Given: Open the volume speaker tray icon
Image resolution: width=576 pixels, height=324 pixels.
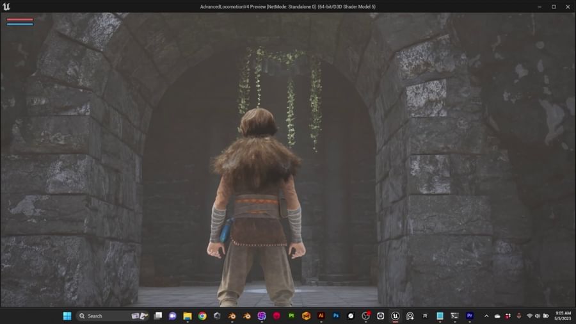Looking at the screenshot, I should coord(538,316).
